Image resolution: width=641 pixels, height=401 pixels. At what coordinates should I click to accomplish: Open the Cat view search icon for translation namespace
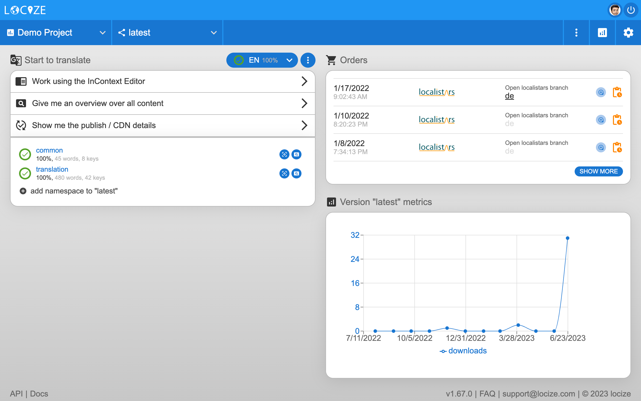coord(296,173)
